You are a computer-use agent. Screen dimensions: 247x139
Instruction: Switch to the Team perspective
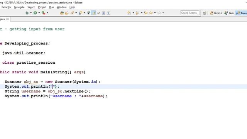[x=241, y=13]
